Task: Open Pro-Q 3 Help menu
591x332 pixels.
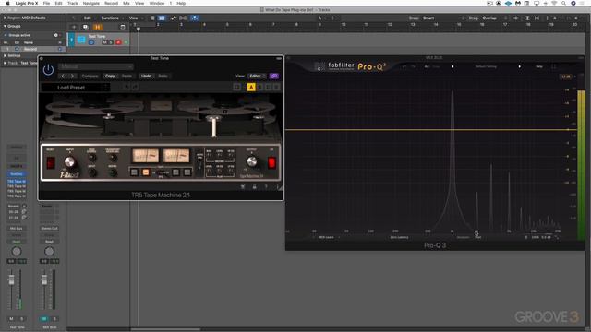Action: (x=539, y=66)
